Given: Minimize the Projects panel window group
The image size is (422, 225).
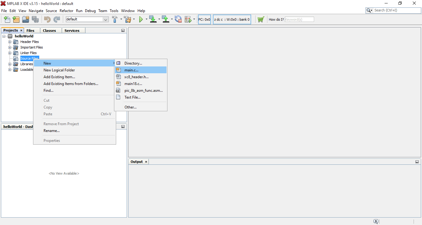Looking at the screenshot, I should [123, 31].
